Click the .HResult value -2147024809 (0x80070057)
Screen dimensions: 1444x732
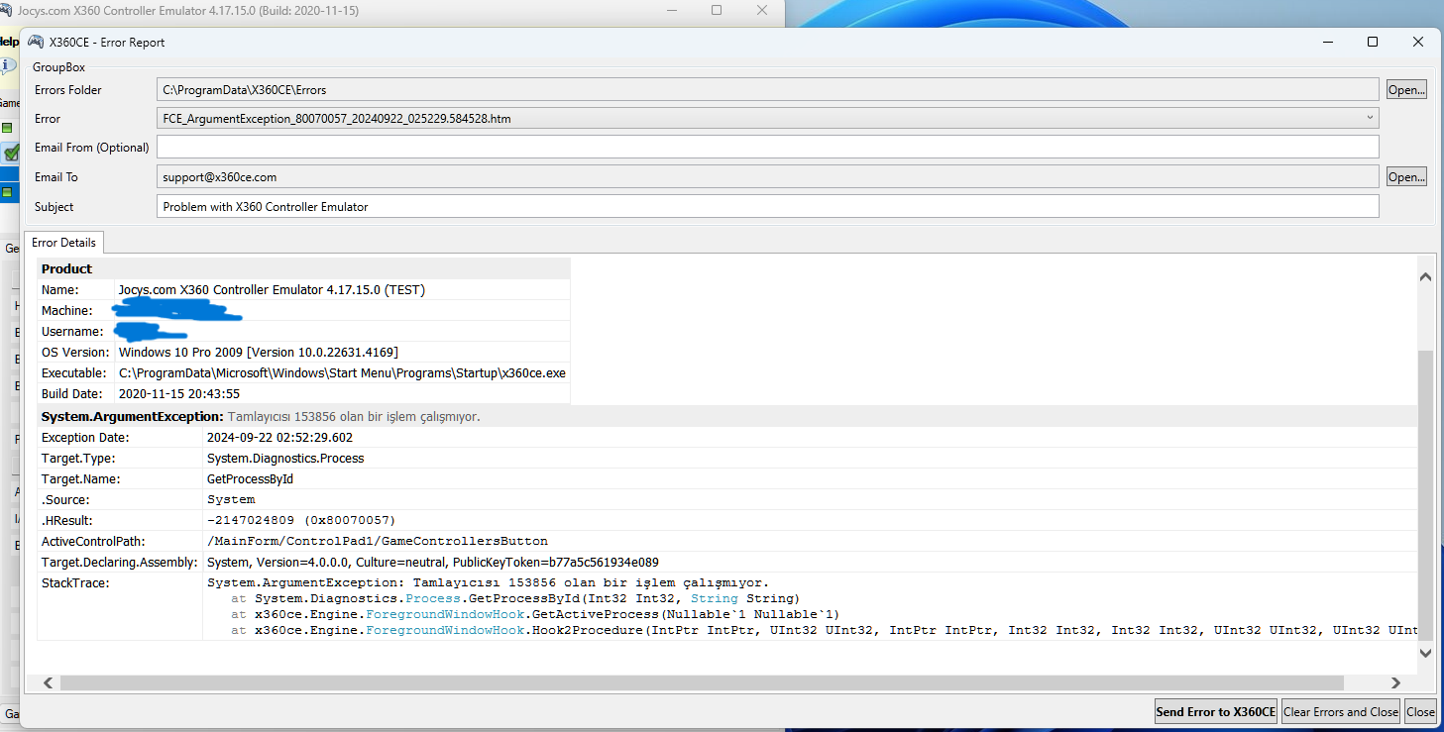coord(301,520)
